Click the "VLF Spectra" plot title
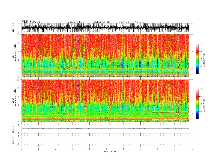 (x=31, y=22)
